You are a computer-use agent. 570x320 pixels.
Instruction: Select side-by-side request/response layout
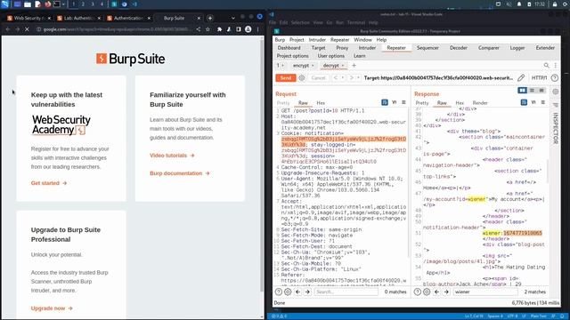(523, 91)
